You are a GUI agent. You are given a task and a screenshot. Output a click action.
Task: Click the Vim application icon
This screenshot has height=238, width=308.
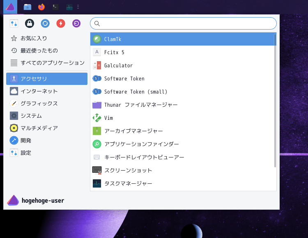click(x=97, y=118)
